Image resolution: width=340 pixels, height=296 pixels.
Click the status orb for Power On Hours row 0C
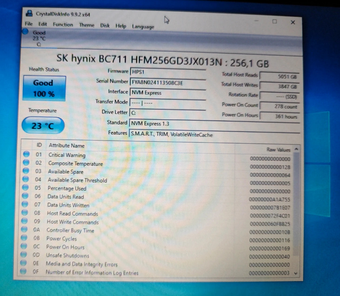[24, 246]
